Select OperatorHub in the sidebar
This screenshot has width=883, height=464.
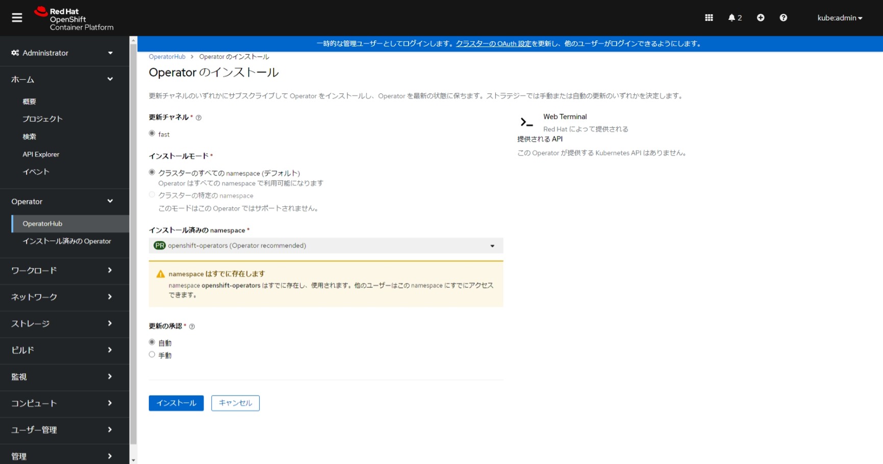[x=43, y=223]
